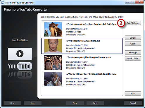Click Dimension: 176 x 144 text
This screenshot has width=145, height=108.
[x=76, y=35]
